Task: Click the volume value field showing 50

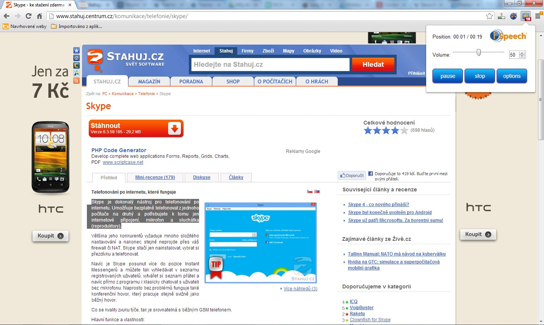Action: point(514,55)
